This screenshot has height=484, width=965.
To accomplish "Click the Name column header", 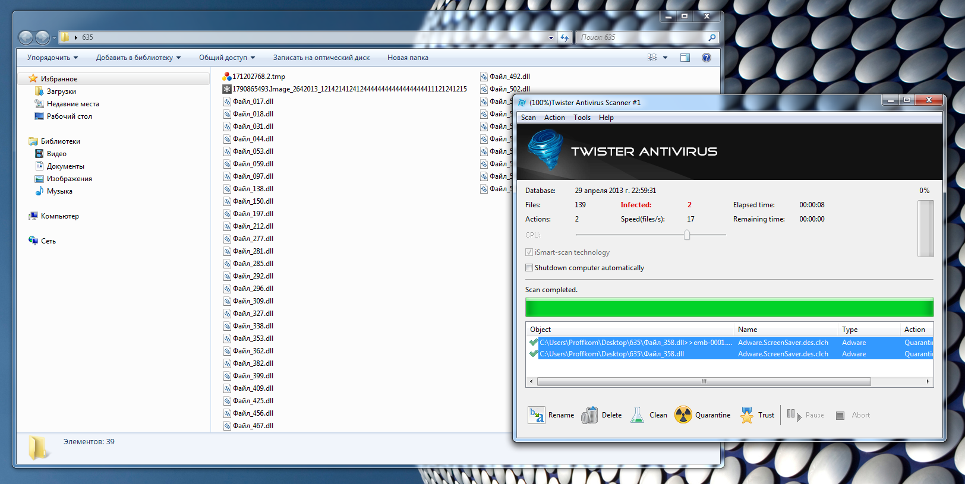I will [x=786, y=330].
